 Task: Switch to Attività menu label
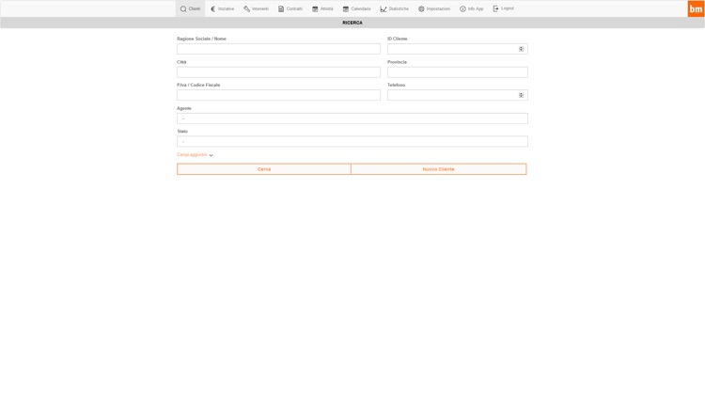(x=327, y=9)
